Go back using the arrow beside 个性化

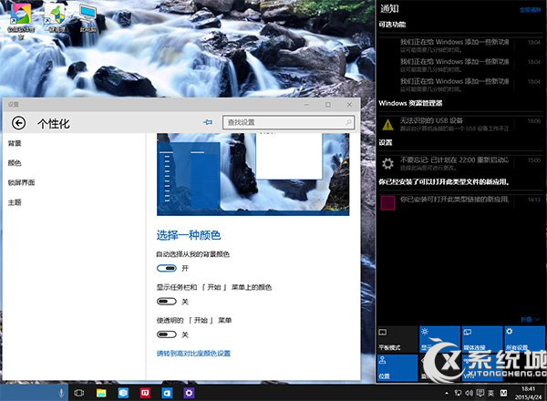coord(18,123)
